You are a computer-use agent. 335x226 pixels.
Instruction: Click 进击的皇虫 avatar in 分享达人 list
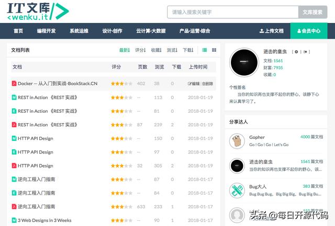pos(237,166)
